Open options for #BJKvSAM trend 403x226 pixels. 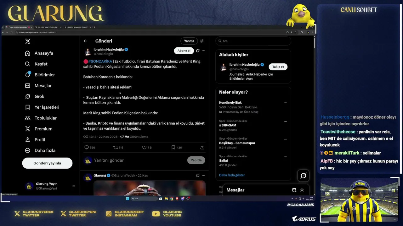285,121
